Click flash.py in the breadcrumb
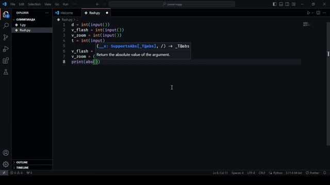Screen dimensions: 330x185 point(67,20)
